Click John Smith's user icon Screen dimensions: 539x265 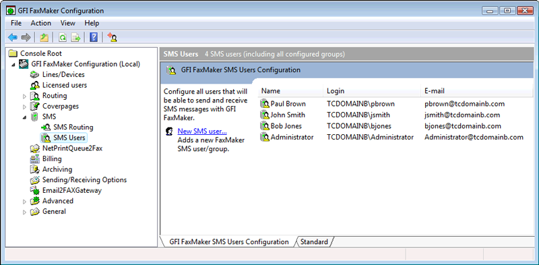tap(265, 115)
